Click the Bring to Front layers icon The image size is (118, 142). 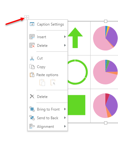point(32,109)
